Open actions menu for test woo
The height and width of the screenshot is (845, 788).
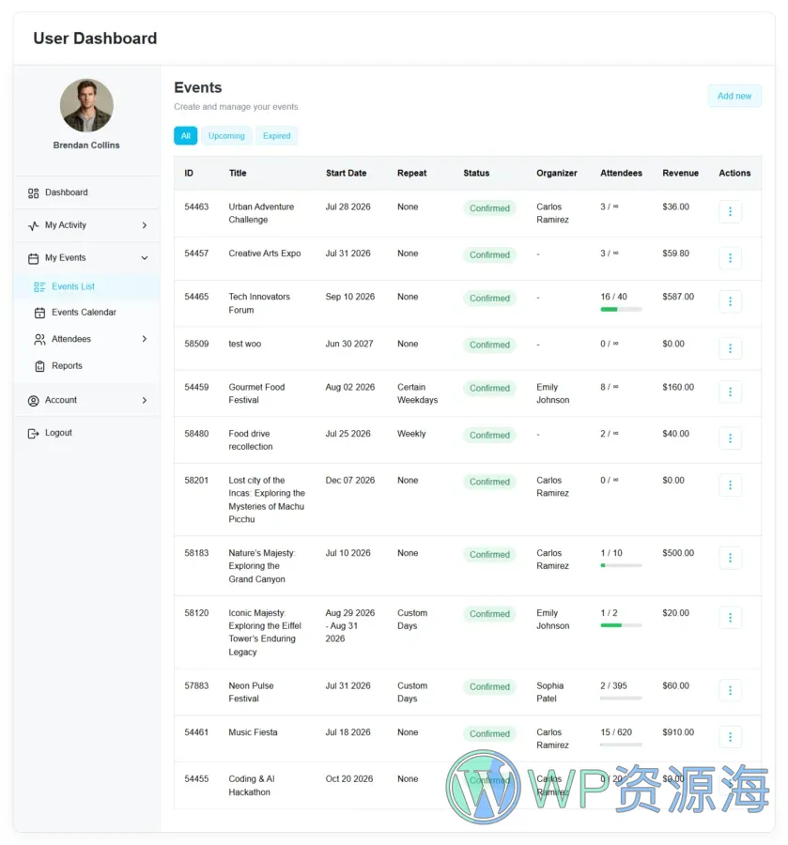[730, 348]
